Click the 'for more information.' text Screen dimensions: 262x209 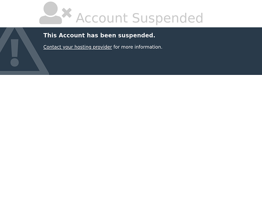tap(138, 47)
